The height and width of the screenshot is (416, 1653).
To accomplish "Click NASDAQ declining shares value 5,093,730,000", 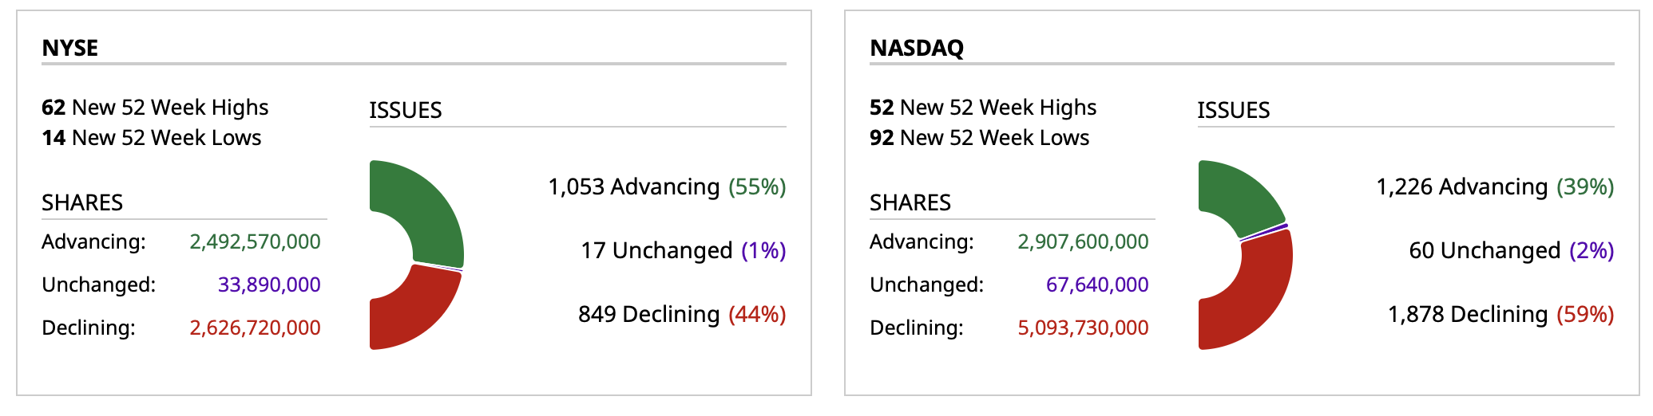I will coord(1083,328).
